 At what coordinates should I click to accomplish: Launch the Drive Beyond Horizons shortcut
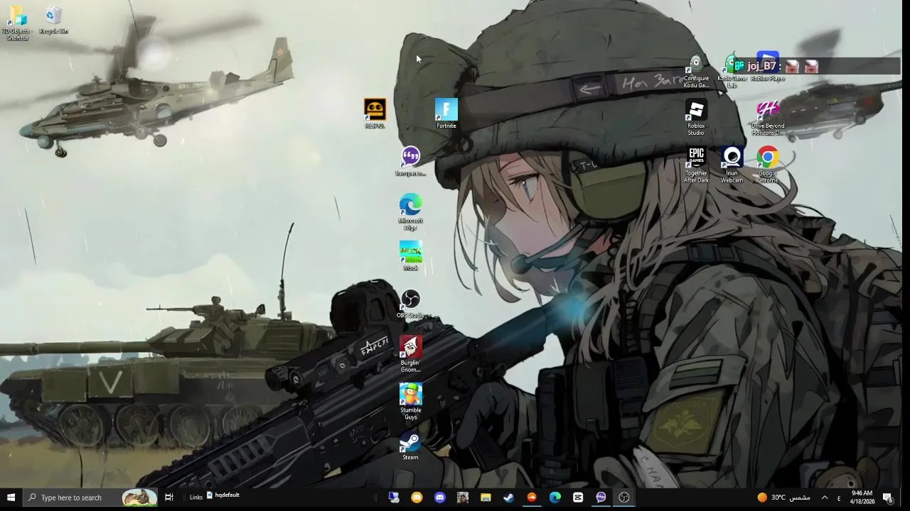(x=768, y=118)
